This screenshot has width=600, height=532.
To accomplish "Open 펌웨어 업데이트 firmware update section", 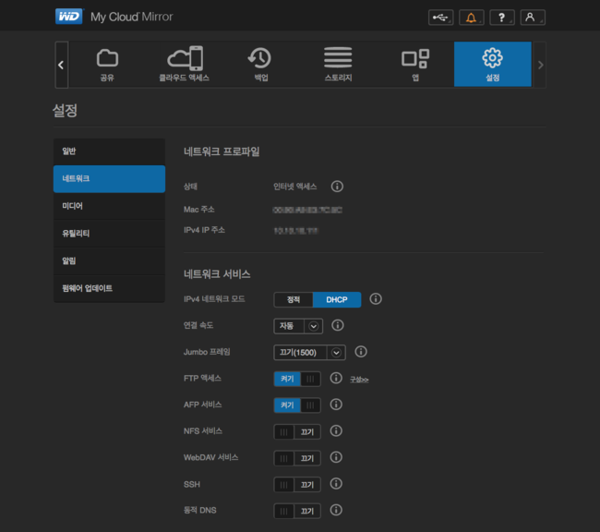I will [109, 288].
